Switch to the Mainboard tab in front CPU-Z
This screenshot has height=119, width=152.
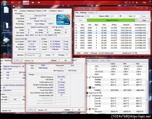click(x=31, y=11)
